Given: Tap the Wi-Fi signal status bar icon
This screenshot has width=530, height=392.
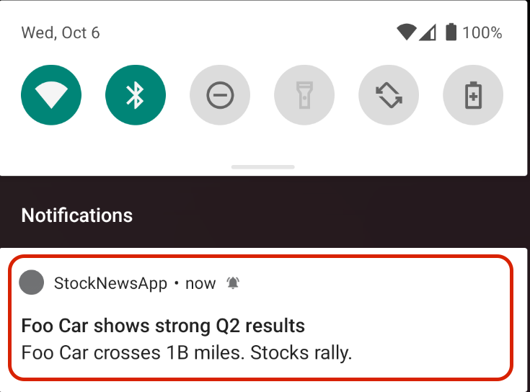Looking at the screenshot, I should [x=407, y=32].
